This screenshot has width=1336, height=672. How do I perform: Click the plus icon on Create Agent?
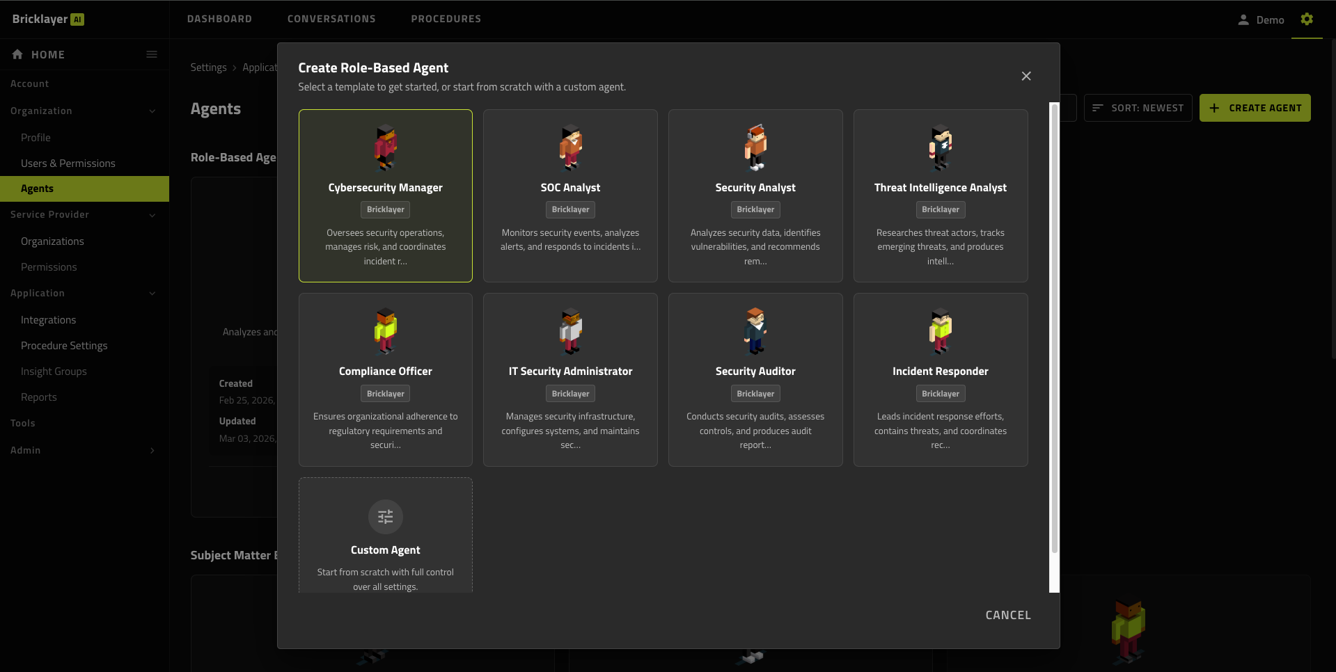click(x=1214, y=108)
